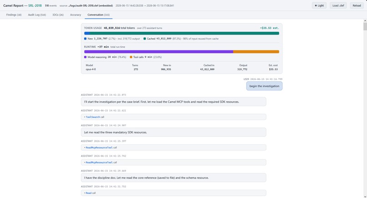Click the teal Cached tokens legend swatch
367x198 pixels.
click(x=145, y=39)
